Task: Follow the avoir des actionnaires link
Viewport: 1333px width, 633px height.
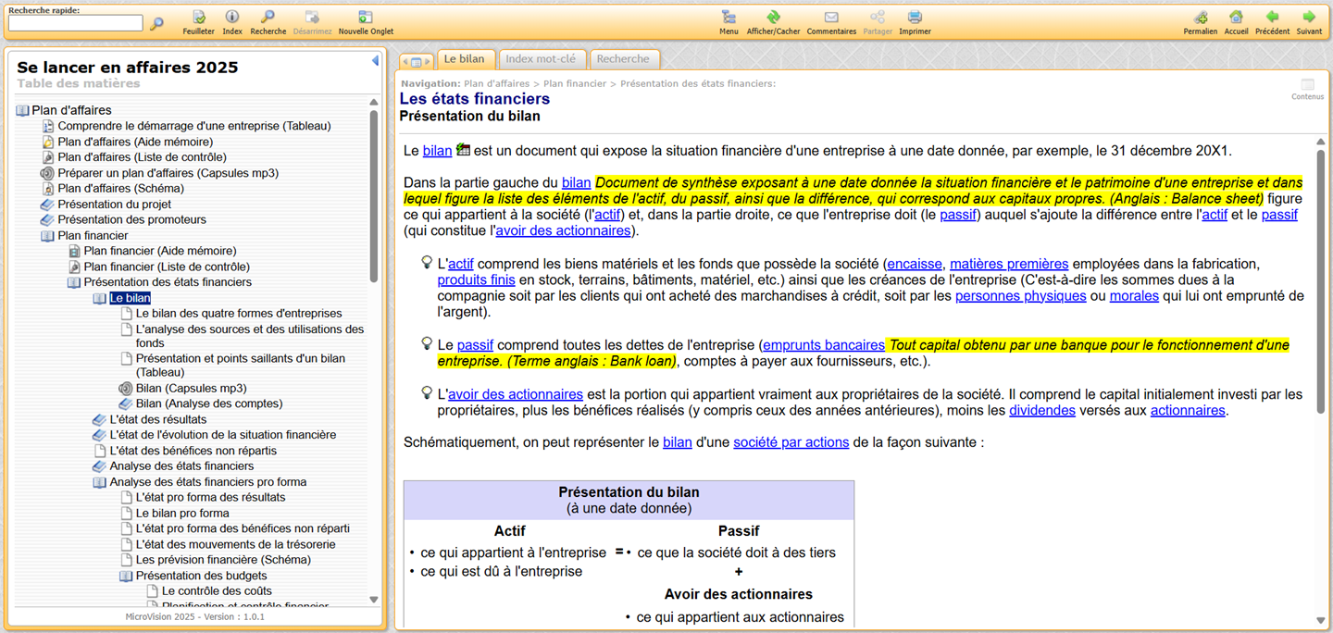Action: coord(563,230)
